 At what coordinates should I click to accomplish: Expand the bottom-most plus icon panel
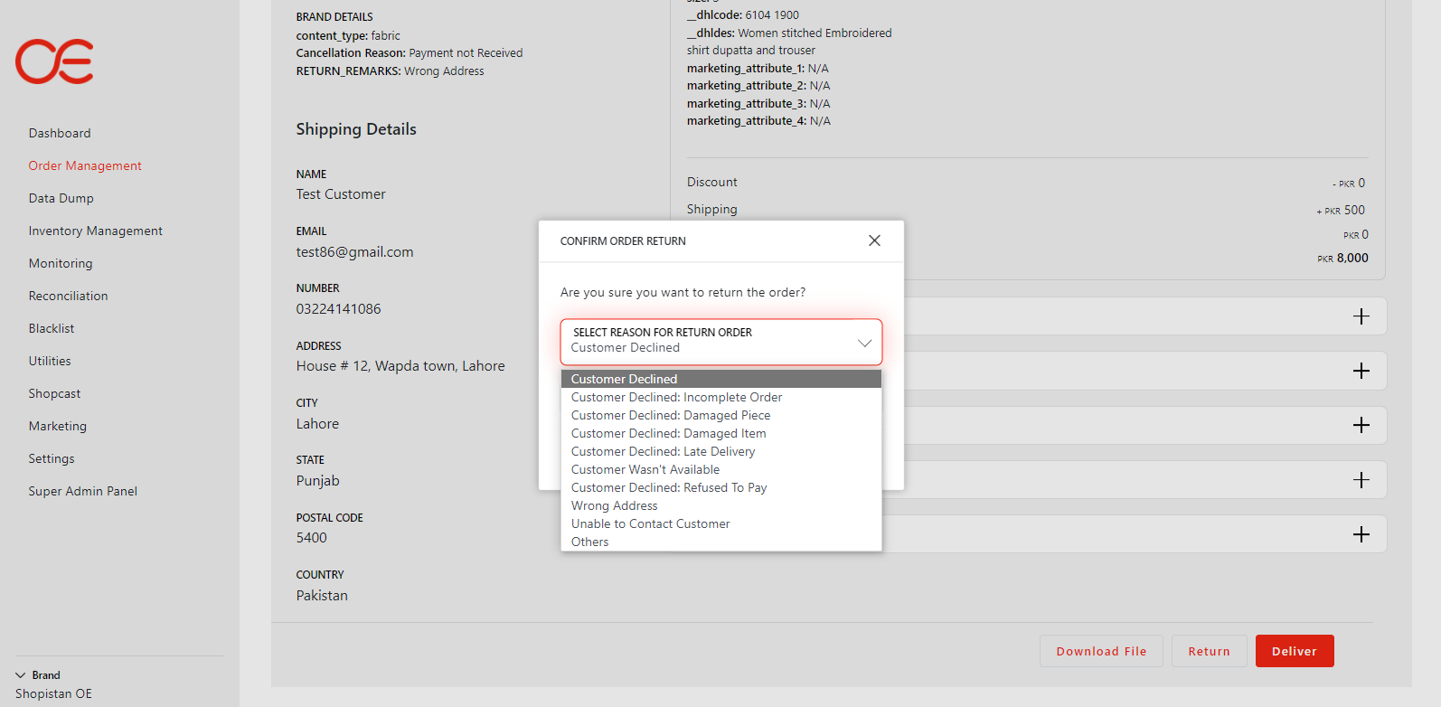1361,534
